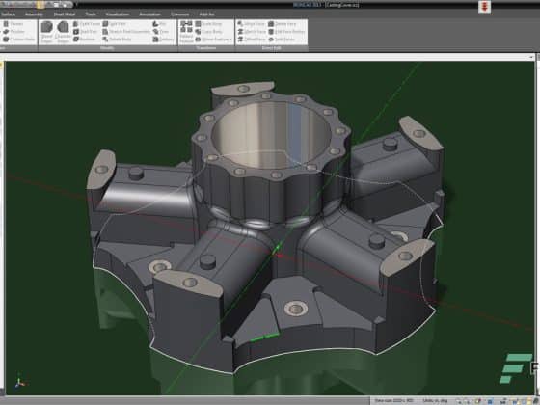Screen dimensions: 540x405
Task: Click the Split Faces tool
Action: click(x=282, y=40)
